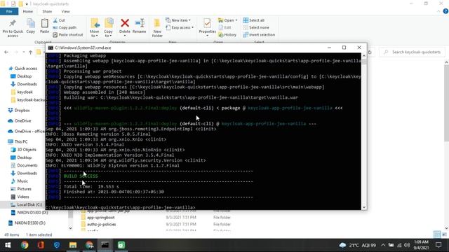This screenshot has height=252, width=449.
Task: Open file History command
Action: click(227, 34)
